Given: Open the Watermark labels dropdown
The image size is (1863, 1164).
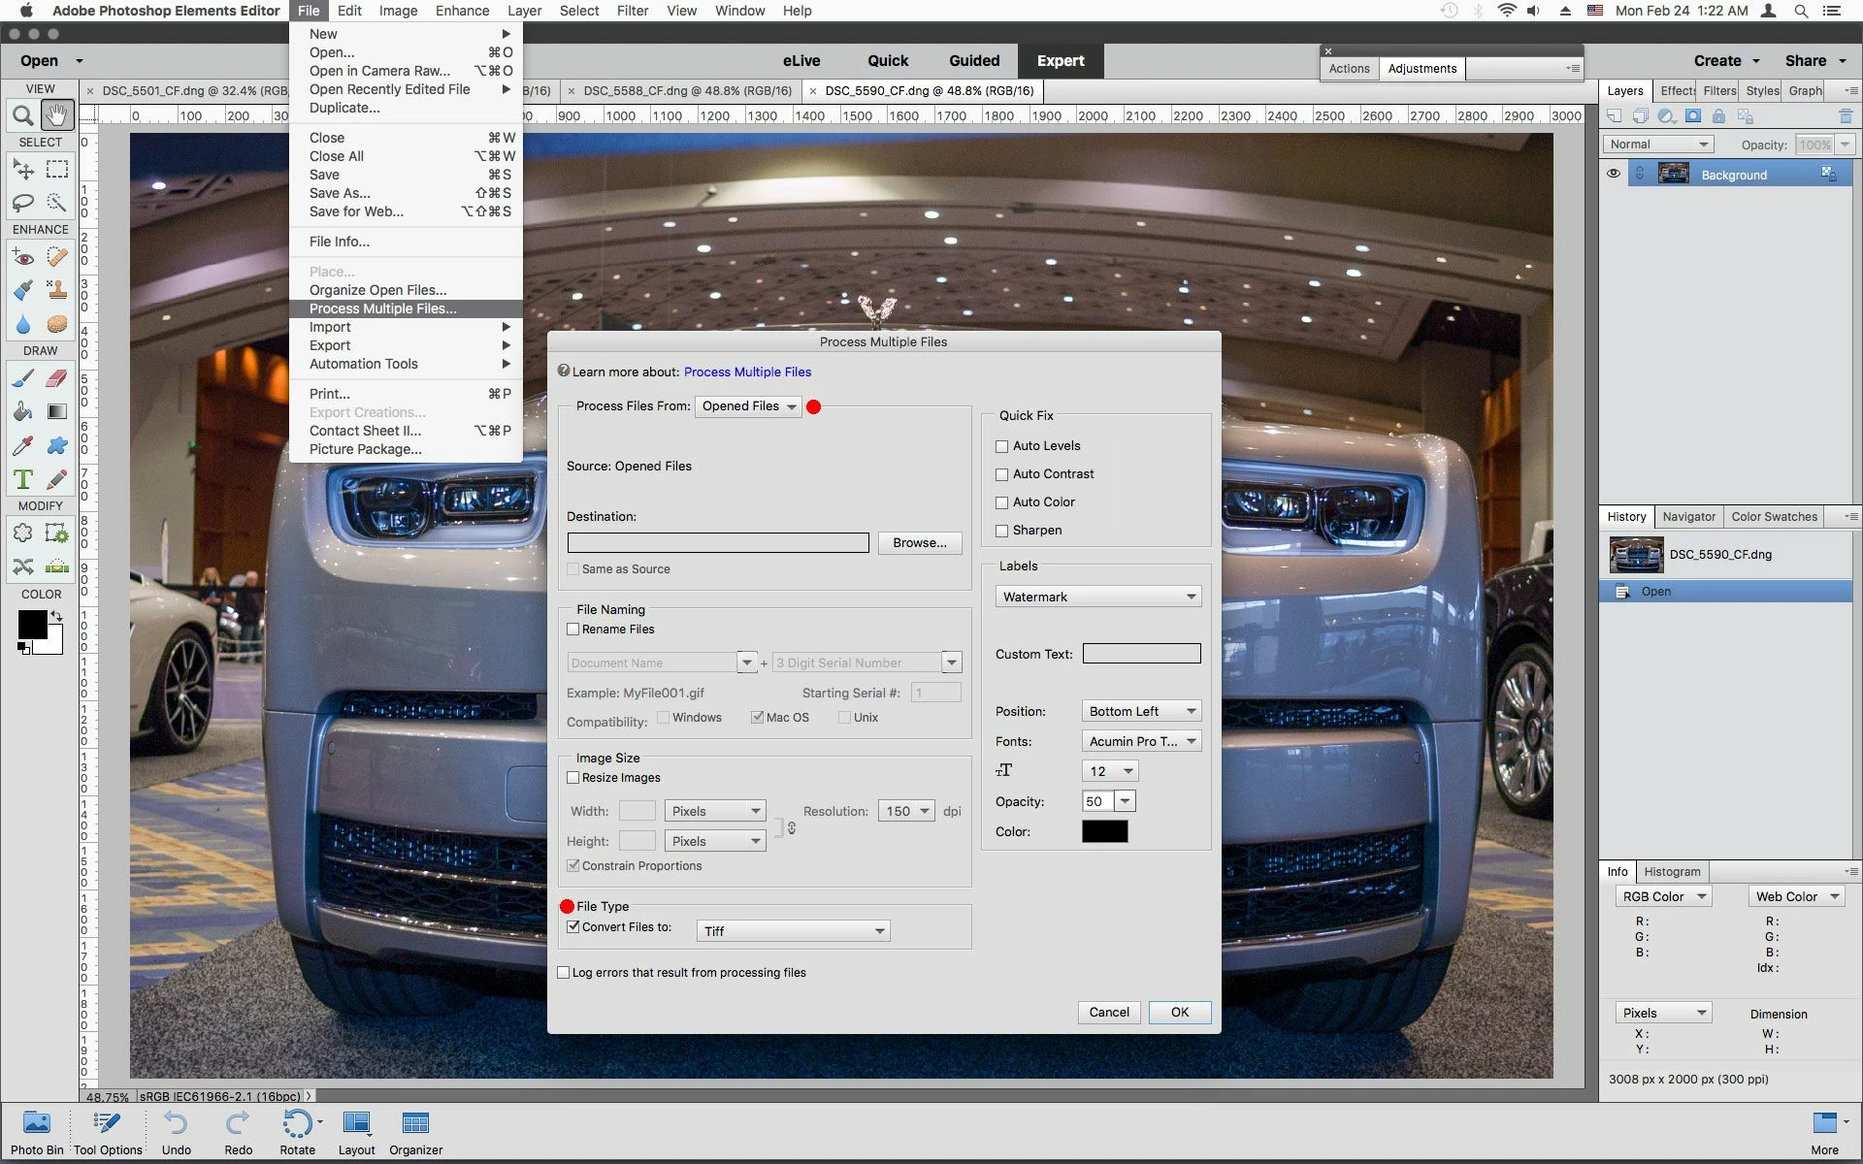Looking at the screenshot, I should click(1097, 597).
